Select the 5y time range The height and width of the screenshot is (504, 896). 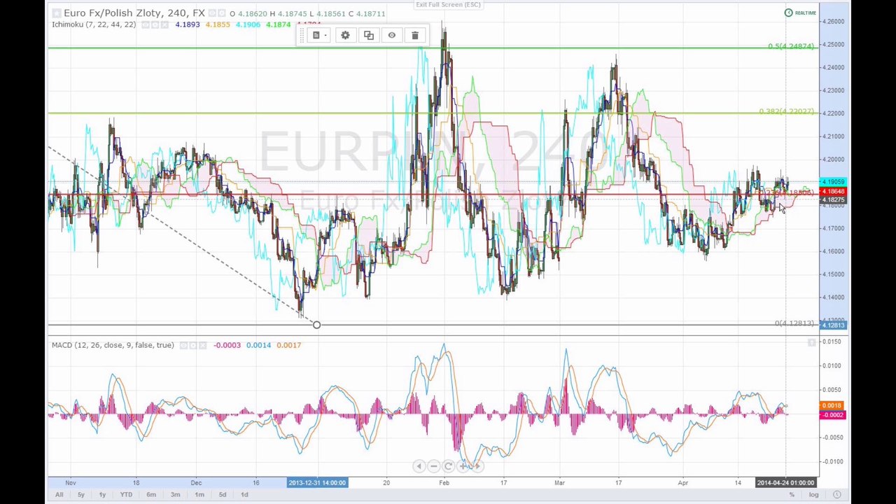(x=81, y=495)
